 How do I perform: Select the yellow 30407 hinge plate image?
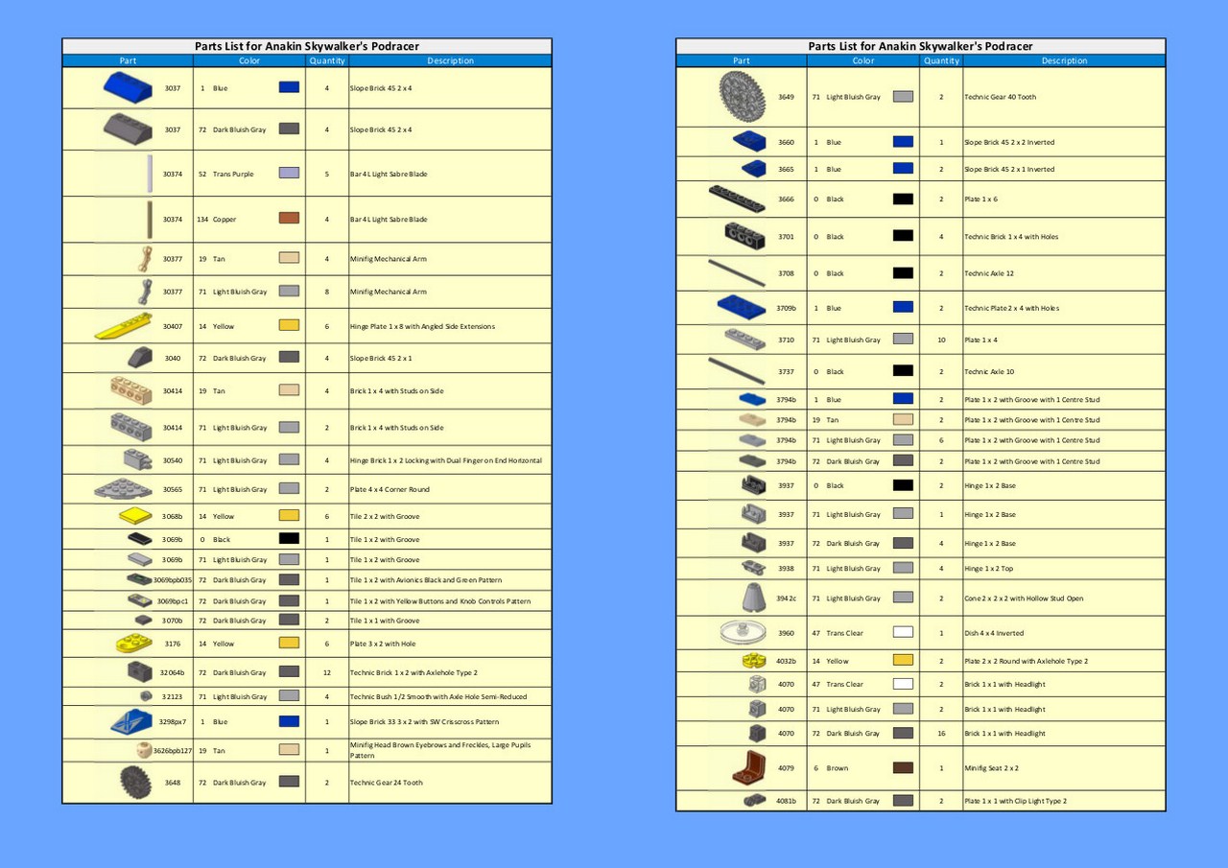[124, 326]
